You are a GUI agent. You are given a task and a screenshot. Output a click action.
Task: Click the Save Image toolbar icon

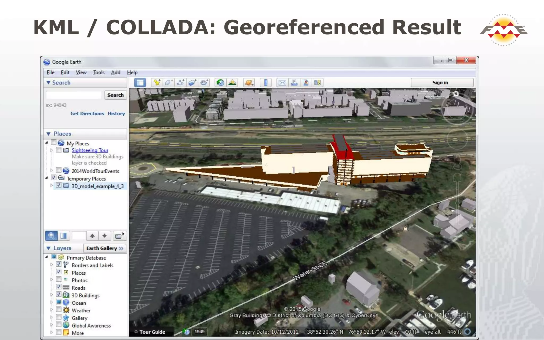click(x=317, y=83)
